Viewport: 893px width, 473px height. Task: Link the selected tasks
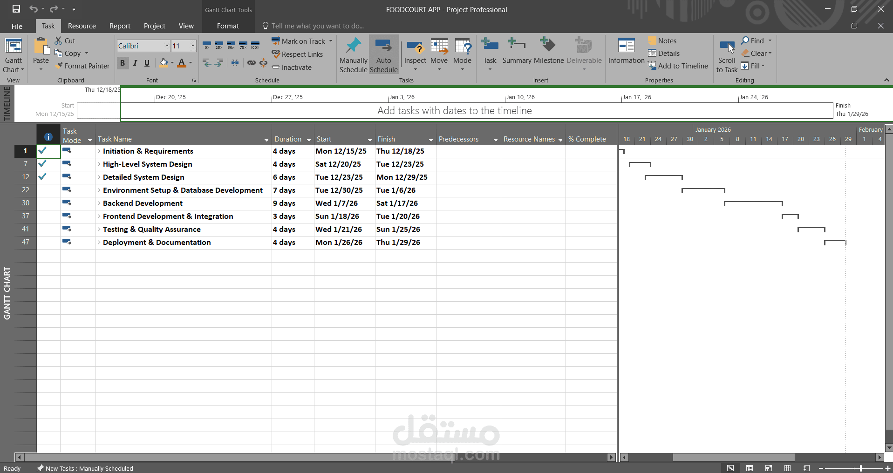(252, 63)
